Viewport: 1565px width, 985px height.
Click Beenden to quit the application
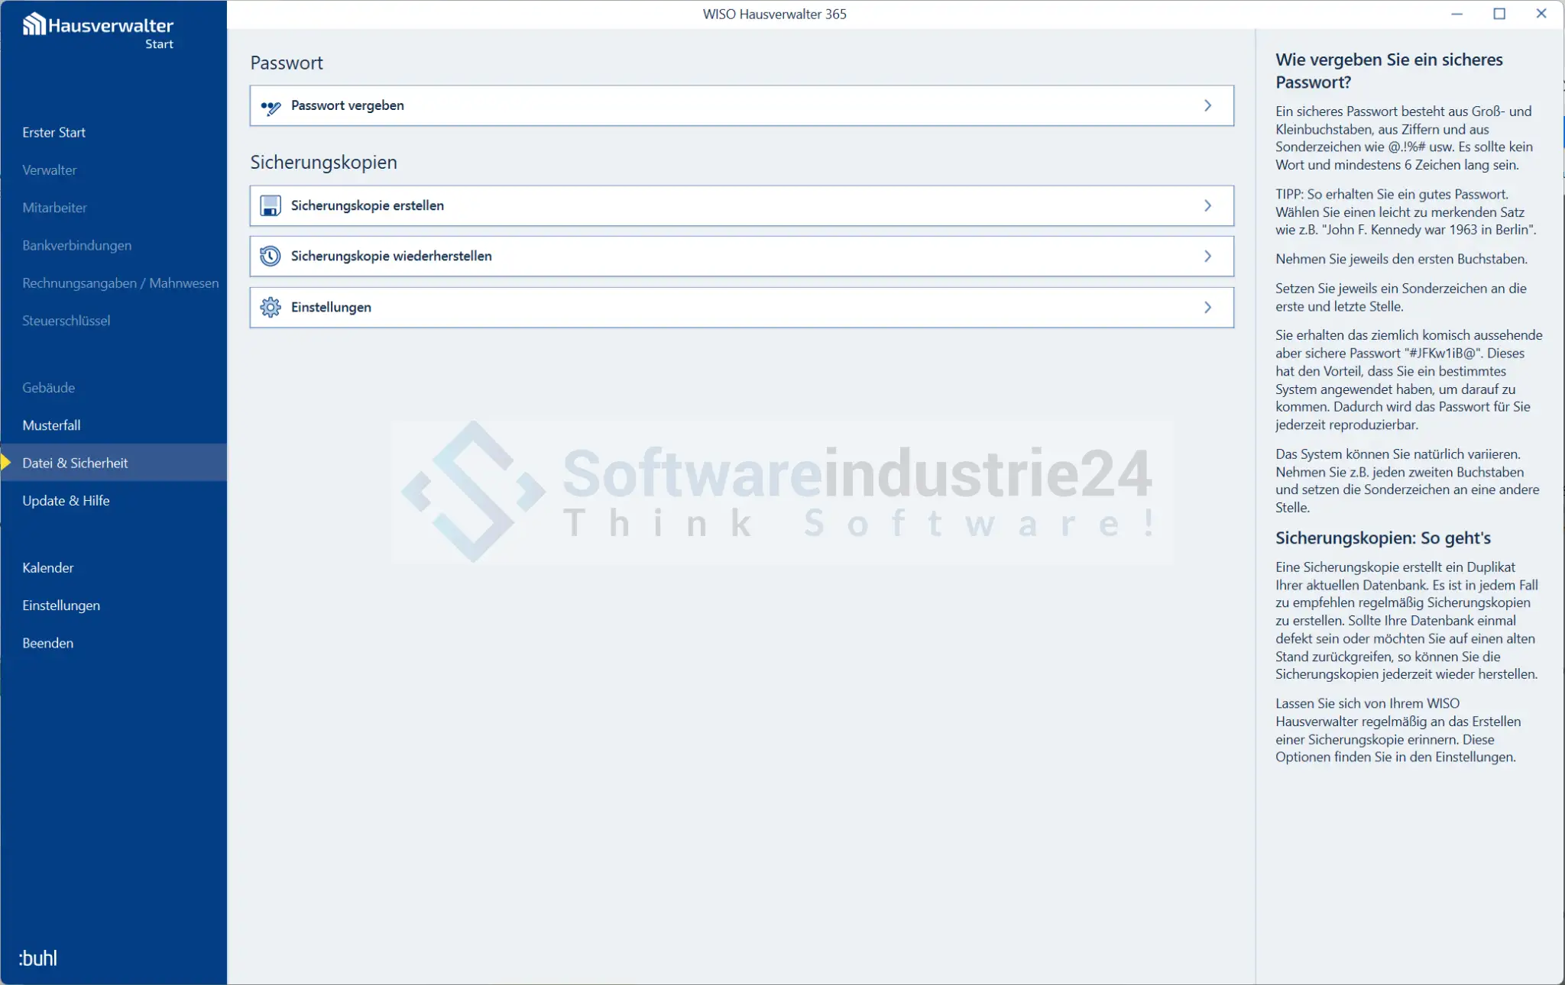point(48,643)
